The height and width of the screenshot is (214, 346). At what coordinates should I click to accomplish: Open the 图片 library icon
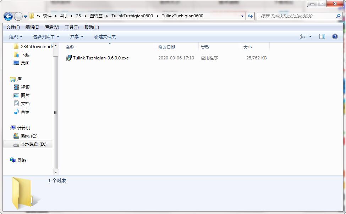point(16,96)
